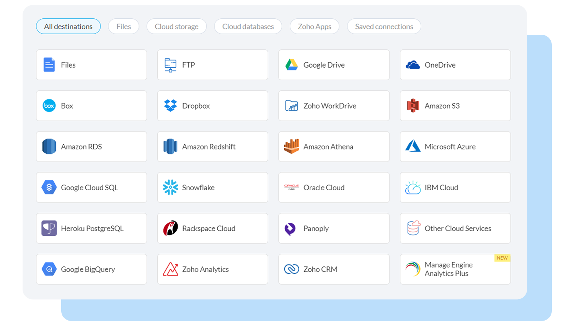
Task: Choose the Box logo icon
Action: coord(49,106)
